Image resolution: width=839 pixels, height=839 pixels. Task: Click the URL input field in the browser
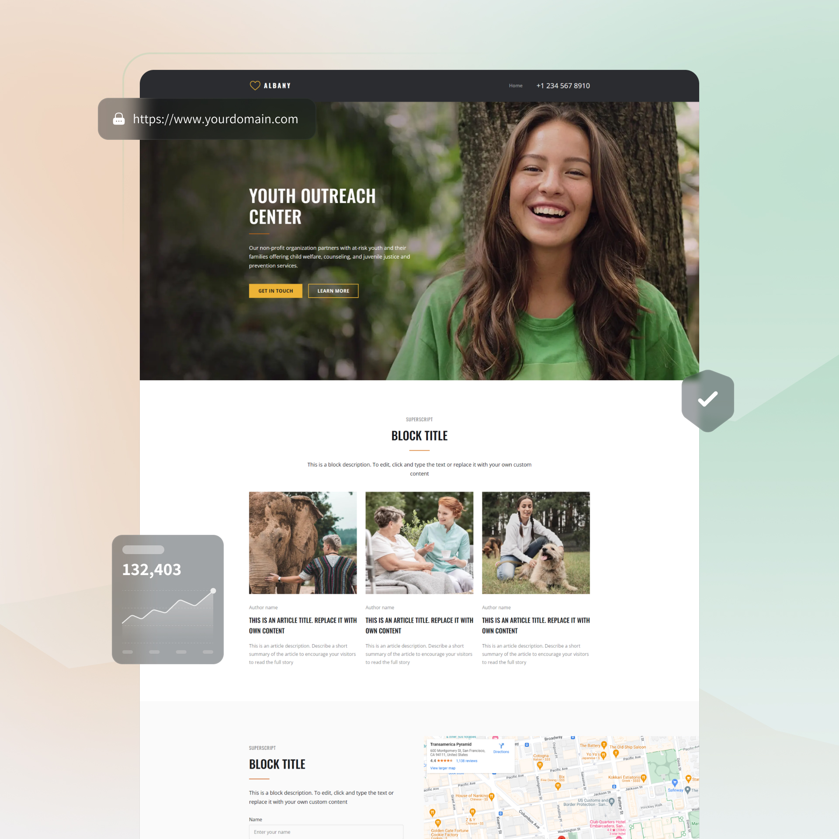(x=215, y=120)
